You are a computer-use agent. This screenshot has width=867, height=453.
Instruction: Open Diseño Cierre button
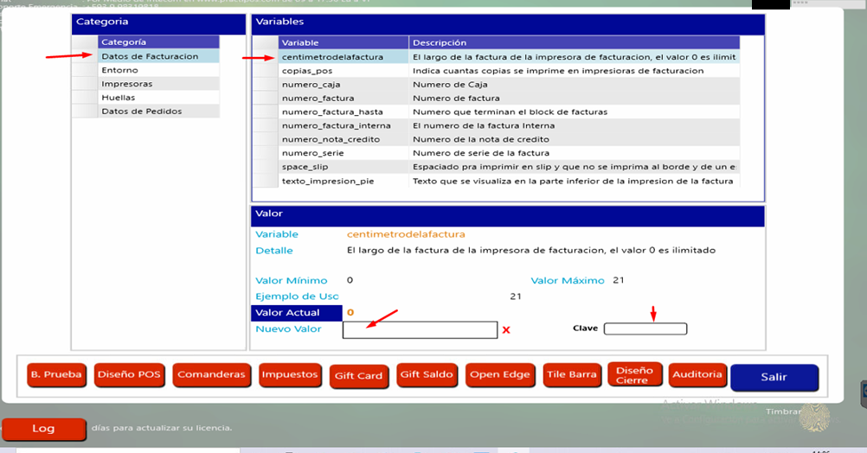coord(634,374)
